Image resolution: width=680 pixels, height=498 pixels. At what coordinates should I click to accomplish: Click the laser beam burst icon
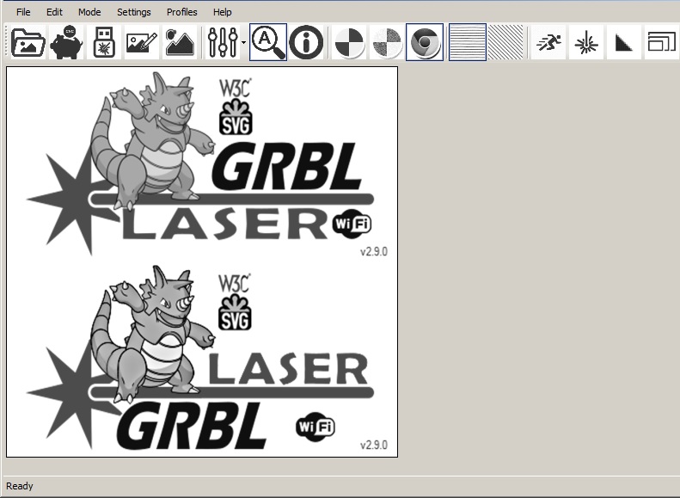pyautogui.click(x=586, y=42)
